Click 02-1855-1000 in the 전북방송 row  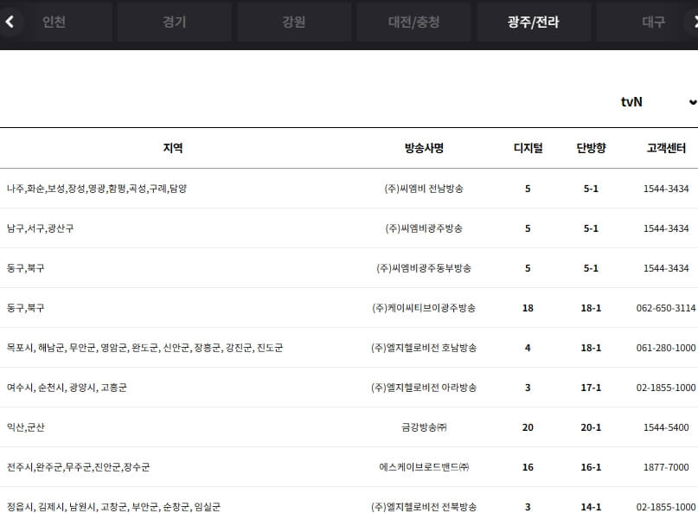pos(666,507)
